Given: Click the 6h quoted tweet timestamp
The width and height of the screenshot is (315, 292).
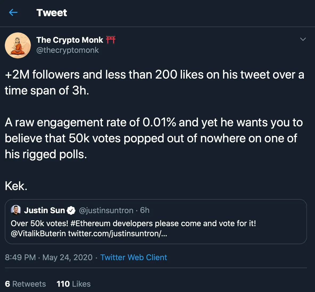Looking at the screenshot, I should tap(145, 210).
